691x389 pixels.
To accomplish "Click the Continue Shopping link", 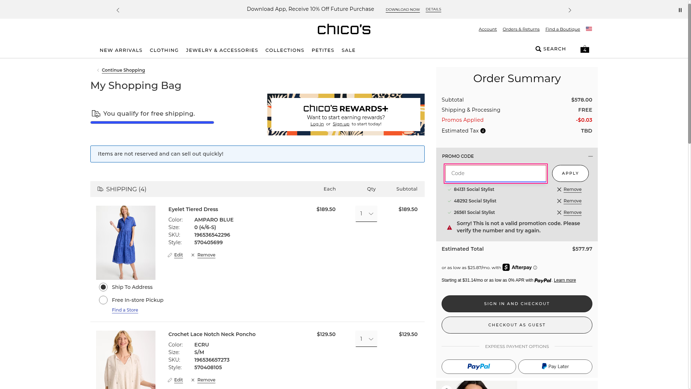I will click(123, 70).
